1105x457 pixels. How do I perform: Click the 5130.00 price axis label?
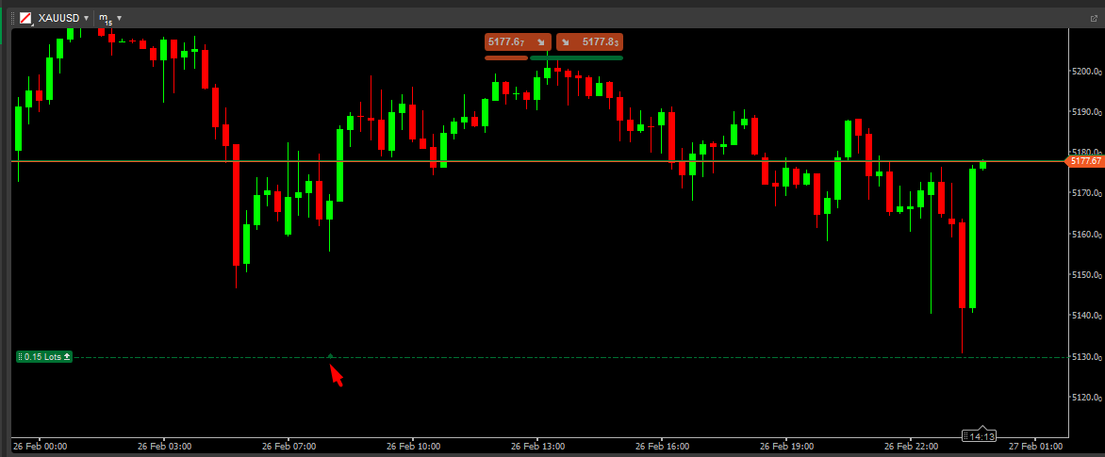point(1086,357)
